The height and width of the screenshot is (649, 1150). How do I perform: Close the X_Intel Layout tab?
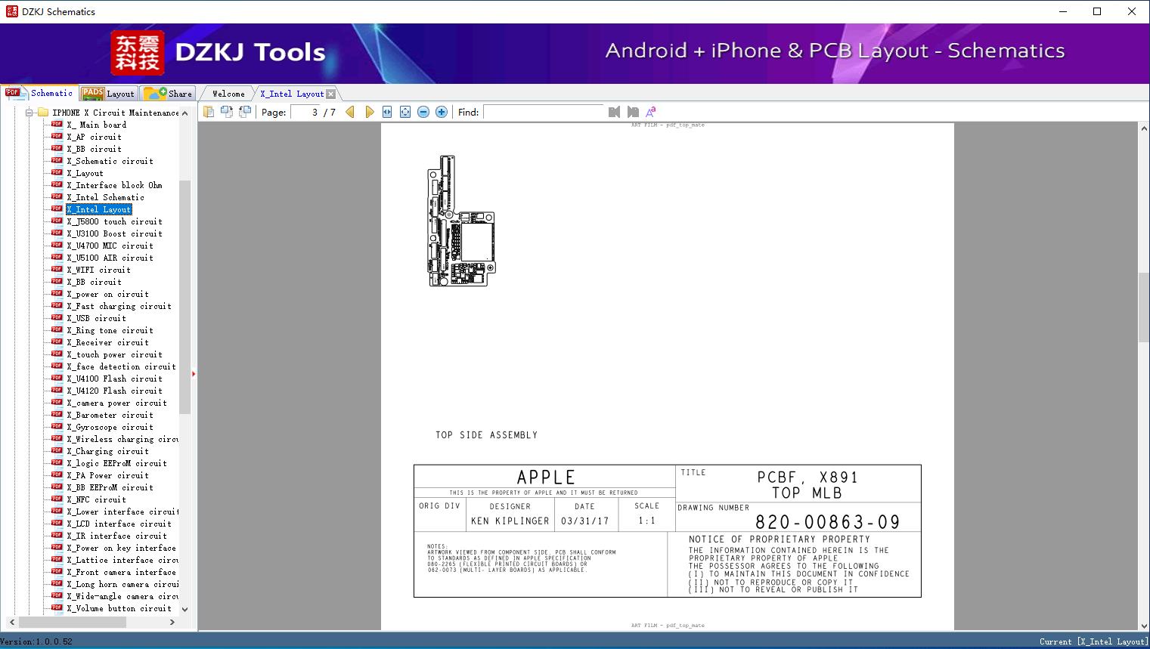pyautogui.click(x=330, y=94)
